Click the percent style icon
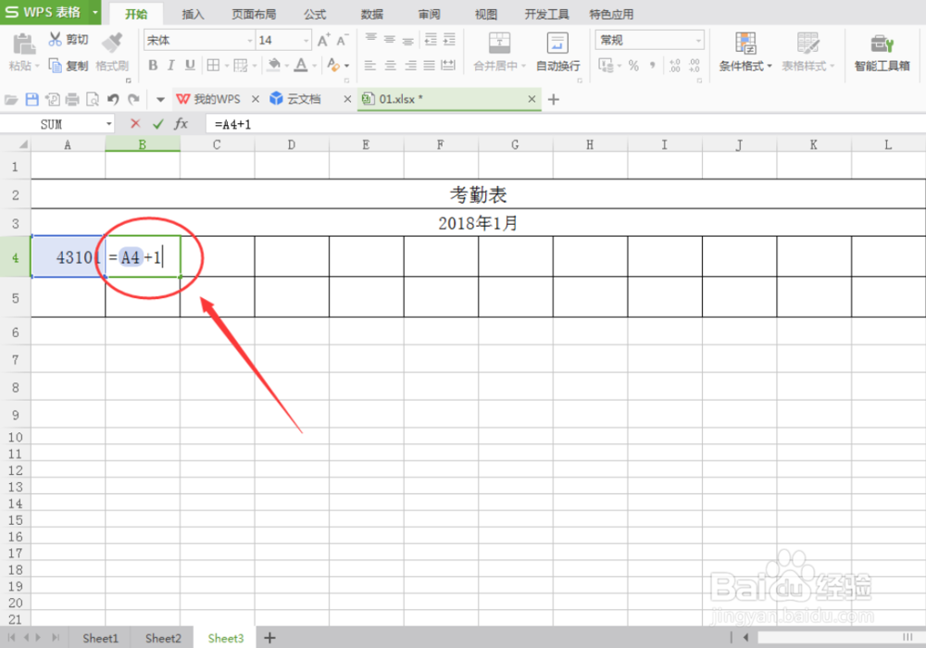The height and width of the screenshot is (648, 926). (x=634, y=65)
